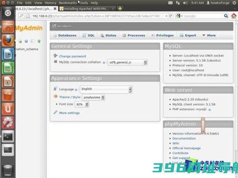Open the URL history dropdown arrow

pyautogui.click(x=166, y=16)
